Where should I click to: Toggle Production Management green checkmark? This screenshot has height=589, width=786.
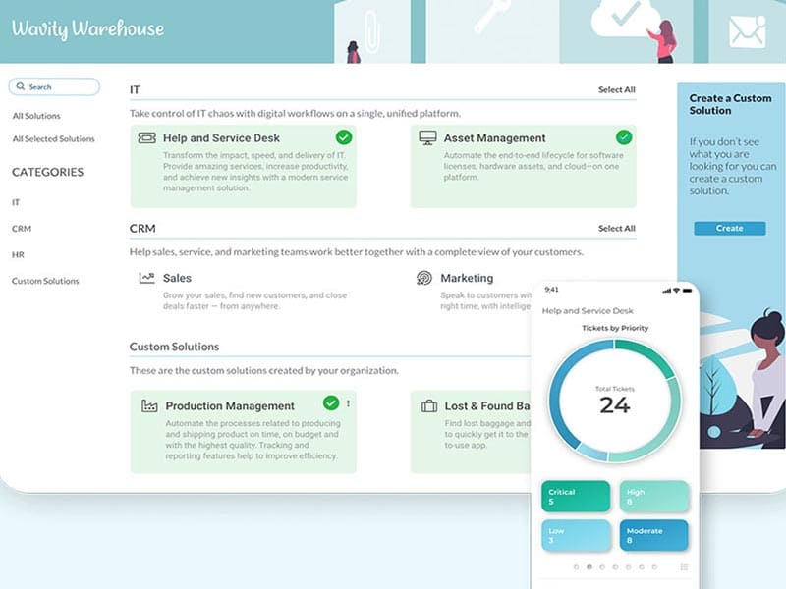click(x=331, y=402)
